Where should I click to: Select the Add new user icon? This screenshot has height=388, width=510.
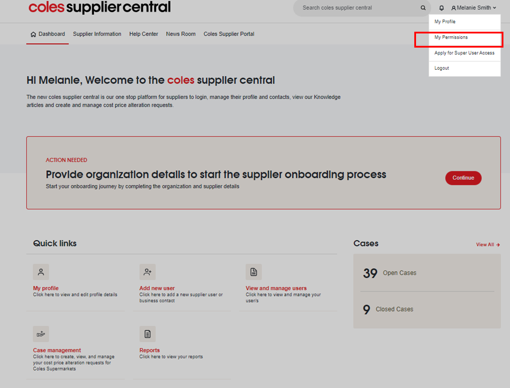pos(148,272)
